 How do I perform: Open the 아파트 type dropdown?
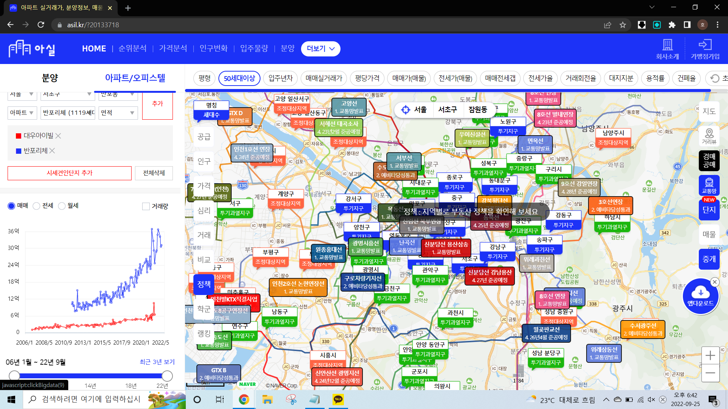(22, 113)
